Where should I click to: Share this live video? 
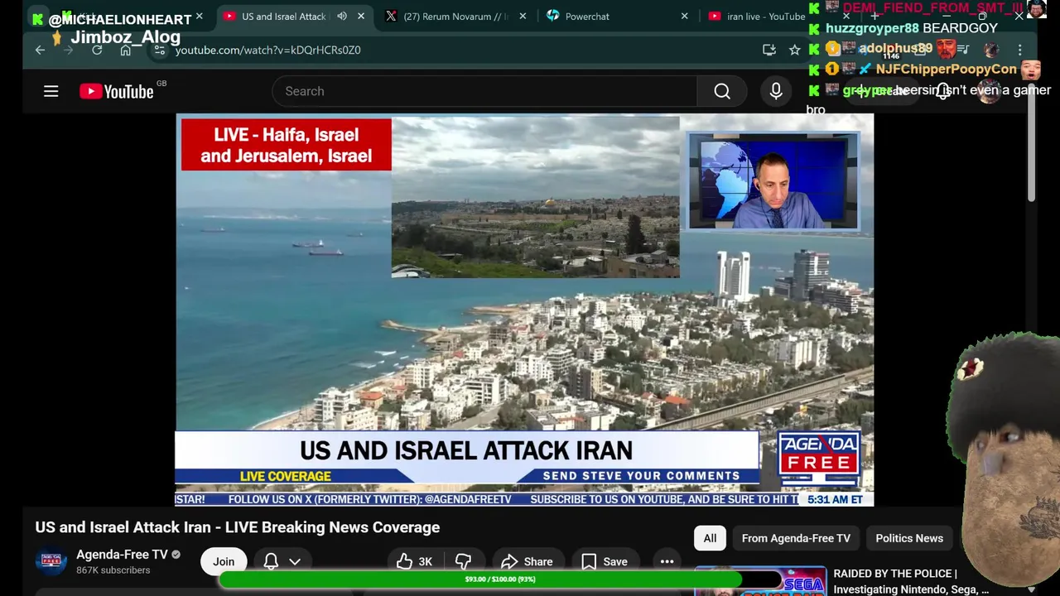527,561
